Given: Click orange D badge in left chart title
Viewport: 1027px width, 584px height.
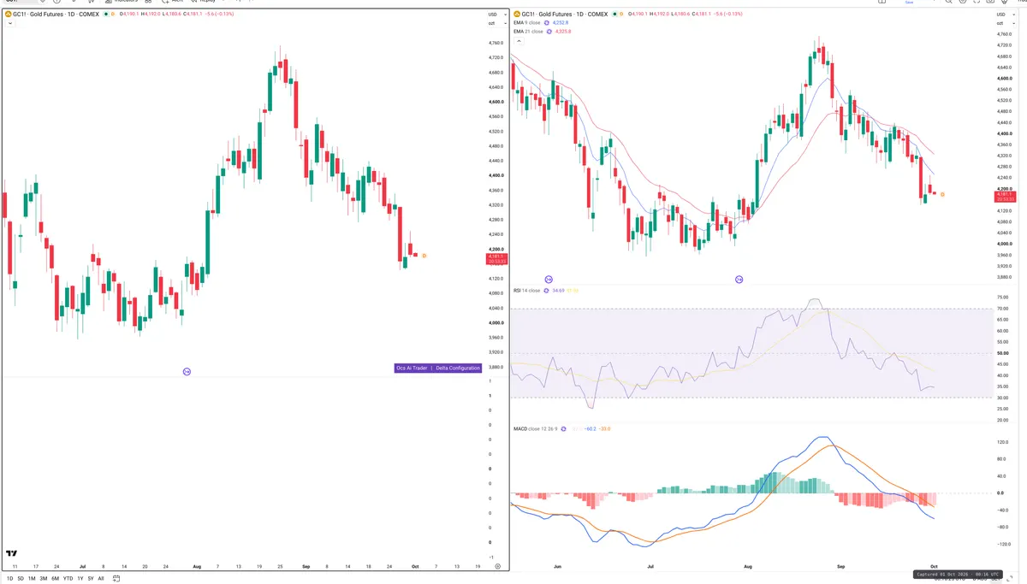Looking at the screenshot, I should click(115, 15).
